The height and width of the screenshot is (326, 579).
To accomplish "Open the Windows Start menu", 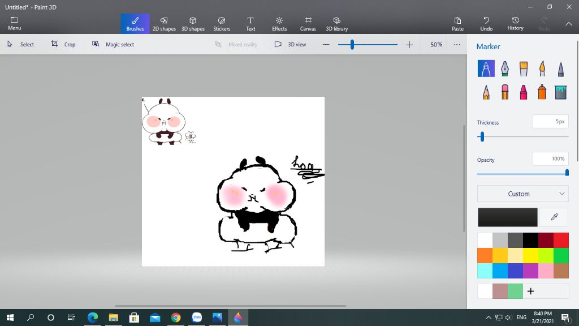I will [10, 318].
